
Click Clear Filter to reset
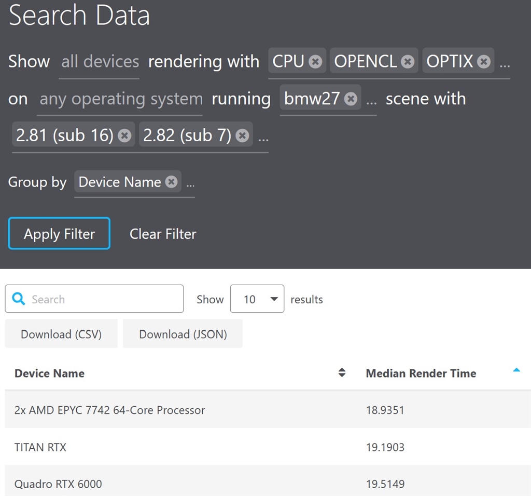point(163,234)
